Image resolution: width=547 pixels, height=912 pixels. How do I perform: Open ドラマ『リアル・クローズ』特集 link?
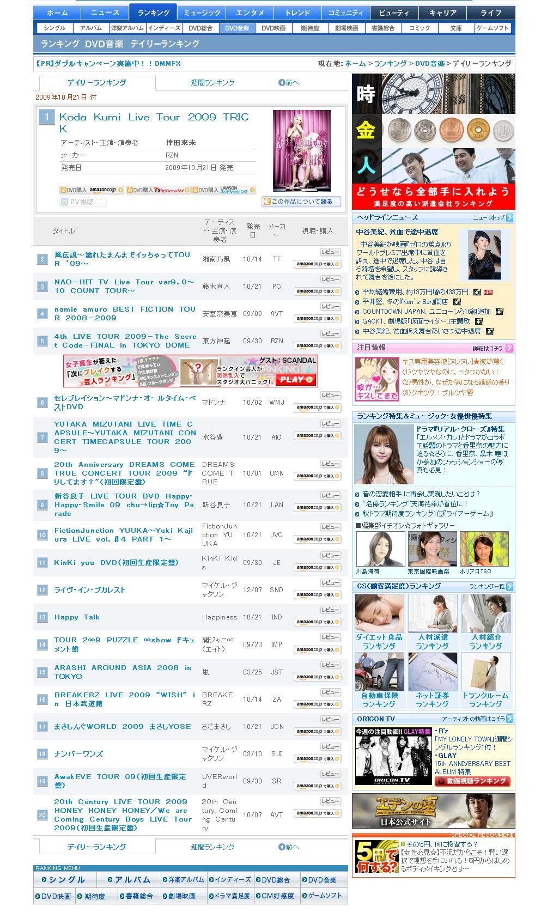click(460, 429)
